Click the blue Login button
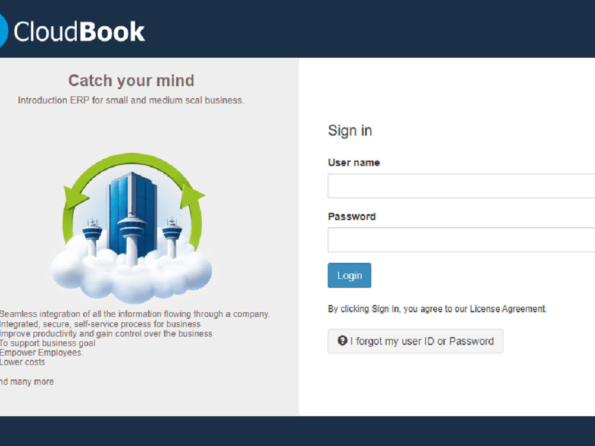 [349, 275]
